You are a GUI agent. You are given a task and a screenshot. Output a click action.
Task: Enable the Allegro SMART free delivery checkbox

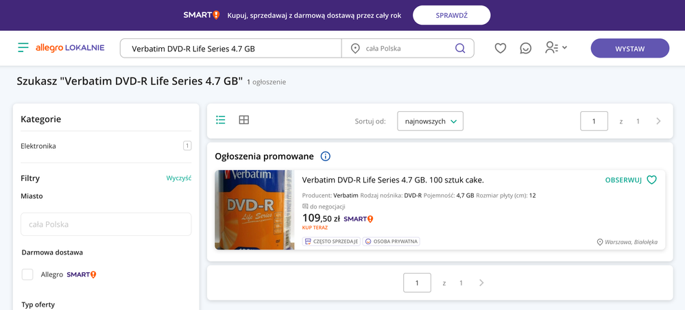pos(27,274)
